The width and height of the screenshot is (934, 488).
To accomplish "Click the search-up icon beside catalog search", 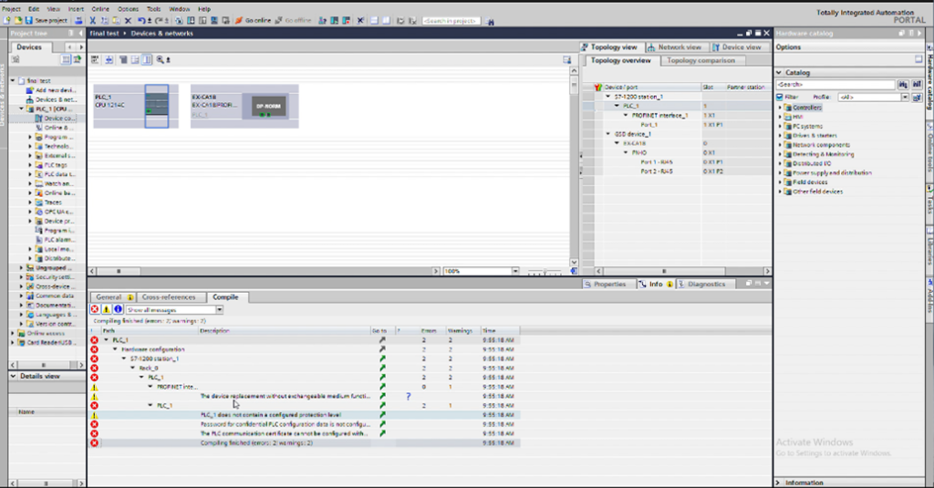I will (917, 85).
